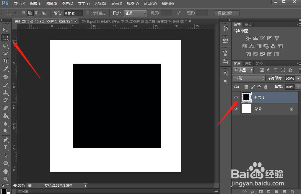The image size is (301, 194).
Task: Select the Eyedropper tool
Action: pyautogui.click(x=6, y=69)
